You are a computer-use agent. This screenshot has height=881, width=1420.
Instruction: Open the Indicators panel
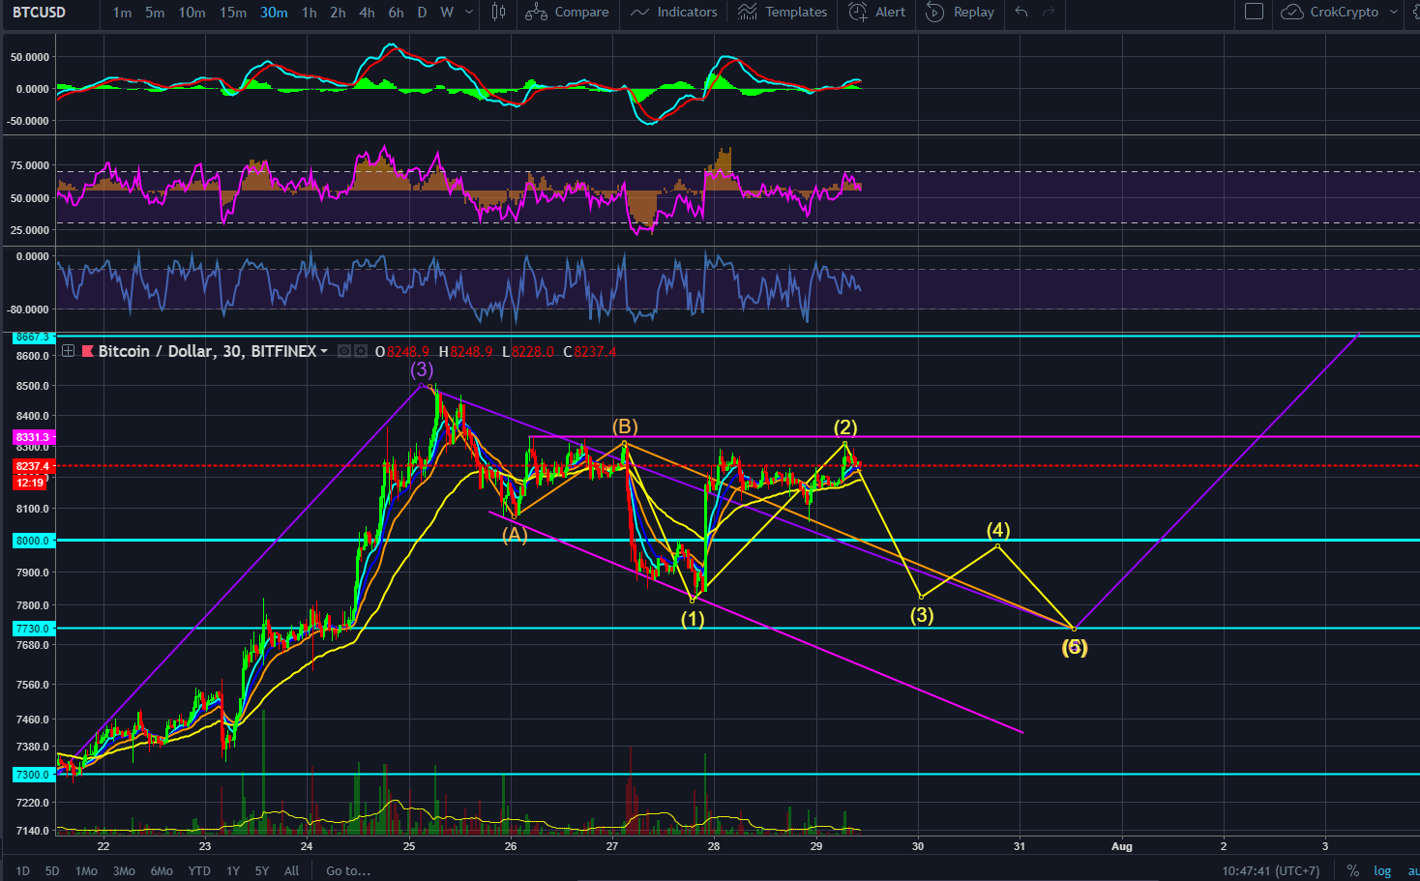pyautogui.click(x=673, y=13)
